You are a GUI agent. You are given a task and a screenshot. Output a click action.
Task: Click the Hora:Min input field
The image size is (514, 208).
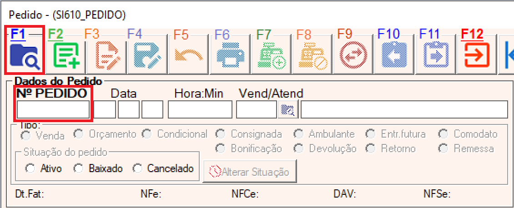[x=200, y=109]
